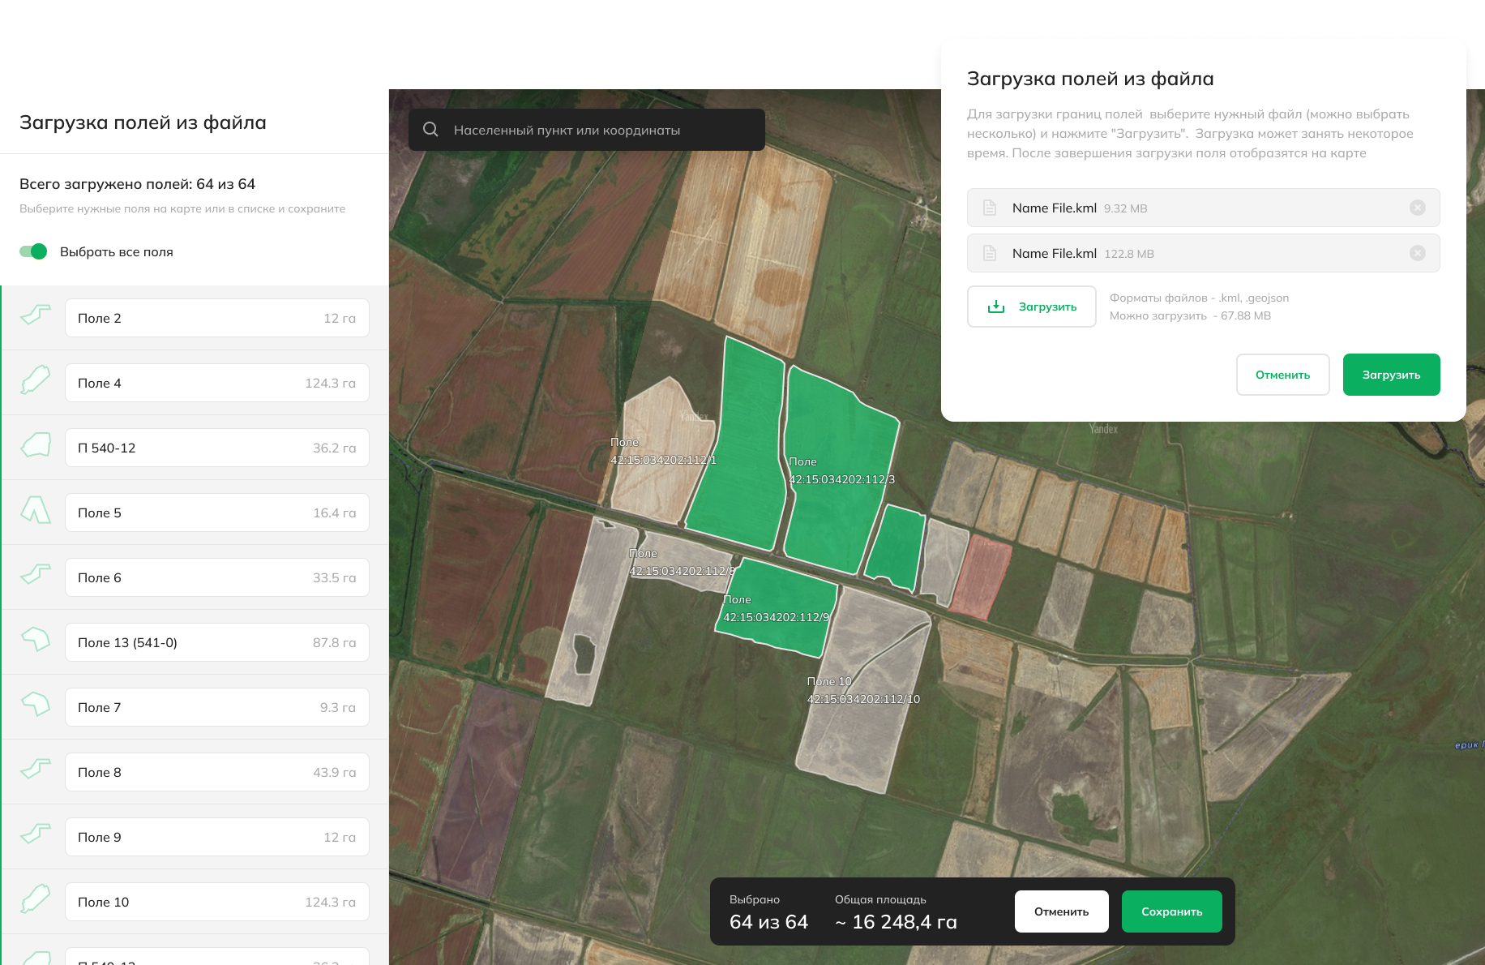Viewport: 1485px width, 965px height.
Task: Click the shape icon beside Поле 6
Action: coord(36,574)
